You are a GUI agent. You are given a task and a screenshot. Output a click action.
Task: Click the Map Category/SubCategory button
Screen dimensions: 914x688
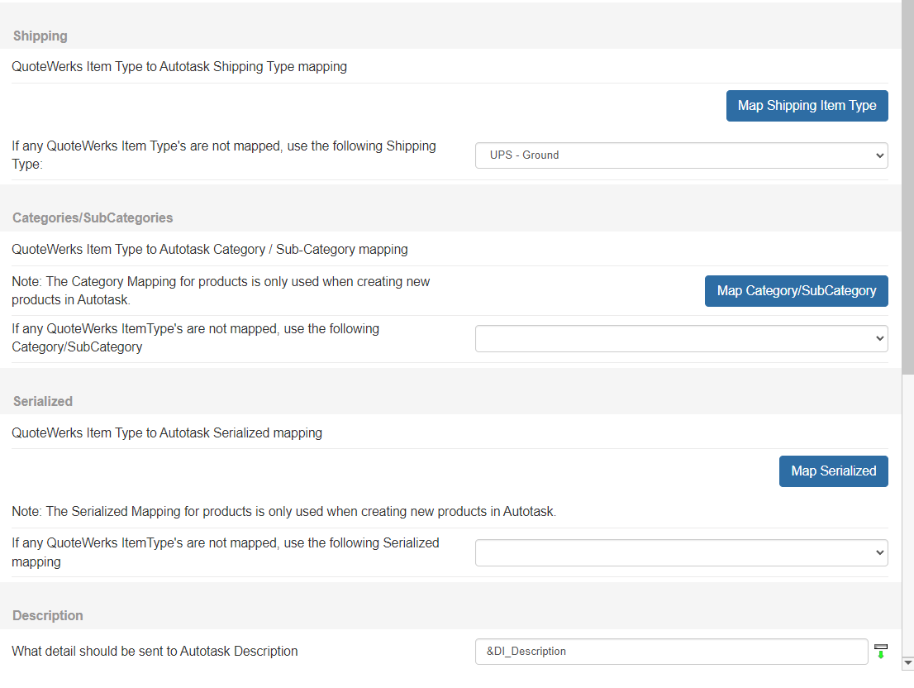pos(797,291)
